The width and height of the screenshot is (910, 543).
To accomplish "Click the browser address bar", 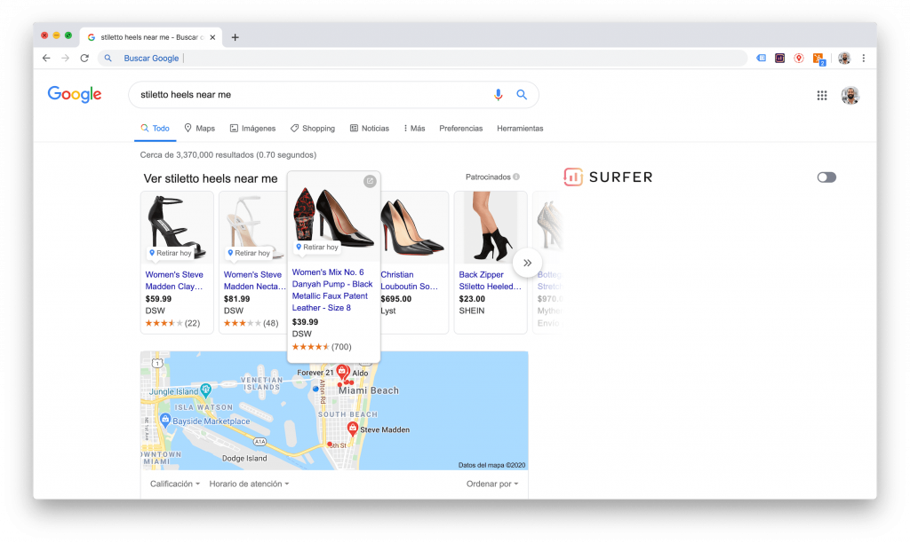I will pos(422,58).
